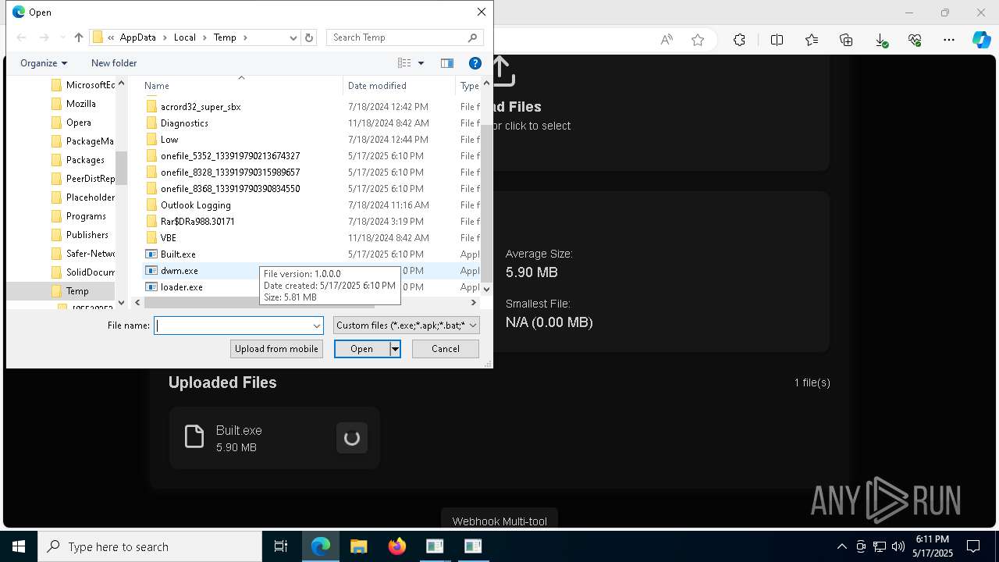The image size is (999, 562).
Task: Expand the File name combo box dropdown
Action: [x=317, y=325]
